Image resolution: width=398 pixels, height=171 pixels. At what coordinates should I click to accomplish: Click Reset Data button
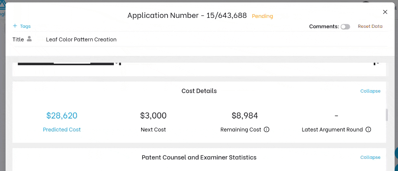[x=370, y=26]
